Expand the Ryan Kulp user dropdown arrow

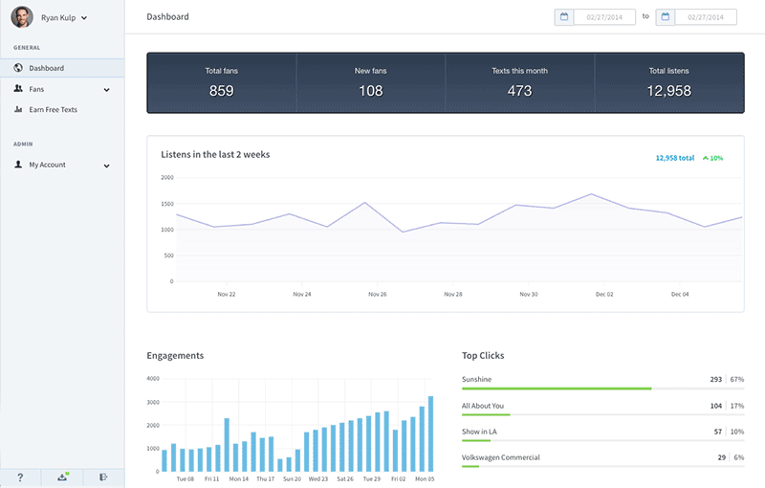[x=84, y=18]
